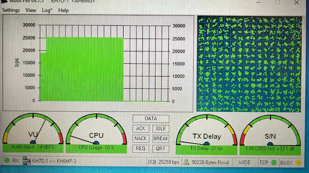Open the Log menu
The width and height of the screenshot is (309, 173).
[47, 10]
